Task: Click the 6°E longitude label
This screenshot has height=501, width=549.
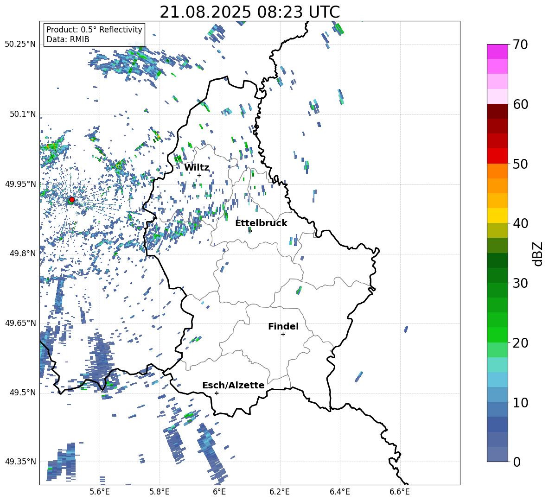Action: tap(219, 492)
